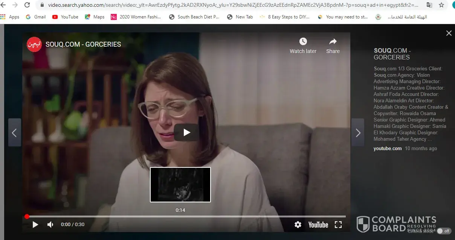This screenshot has width=455, height=240.
Task: Open the Apps bookmark shortcut
Action: pos(10,17)
